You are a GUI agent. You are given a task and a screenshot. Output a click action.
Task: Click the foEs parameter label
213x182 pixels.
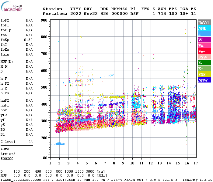5,49
